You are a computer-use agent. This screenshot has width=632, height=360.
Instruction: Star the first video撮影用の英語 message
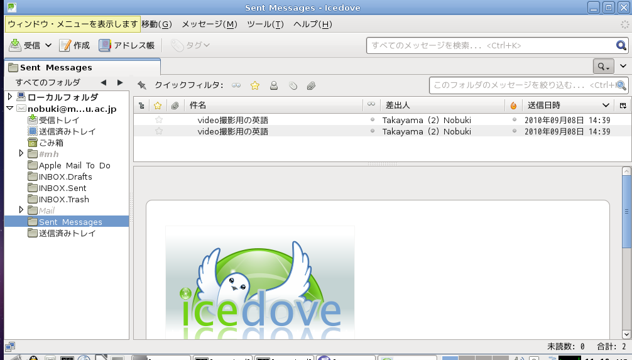coord(159,120)
